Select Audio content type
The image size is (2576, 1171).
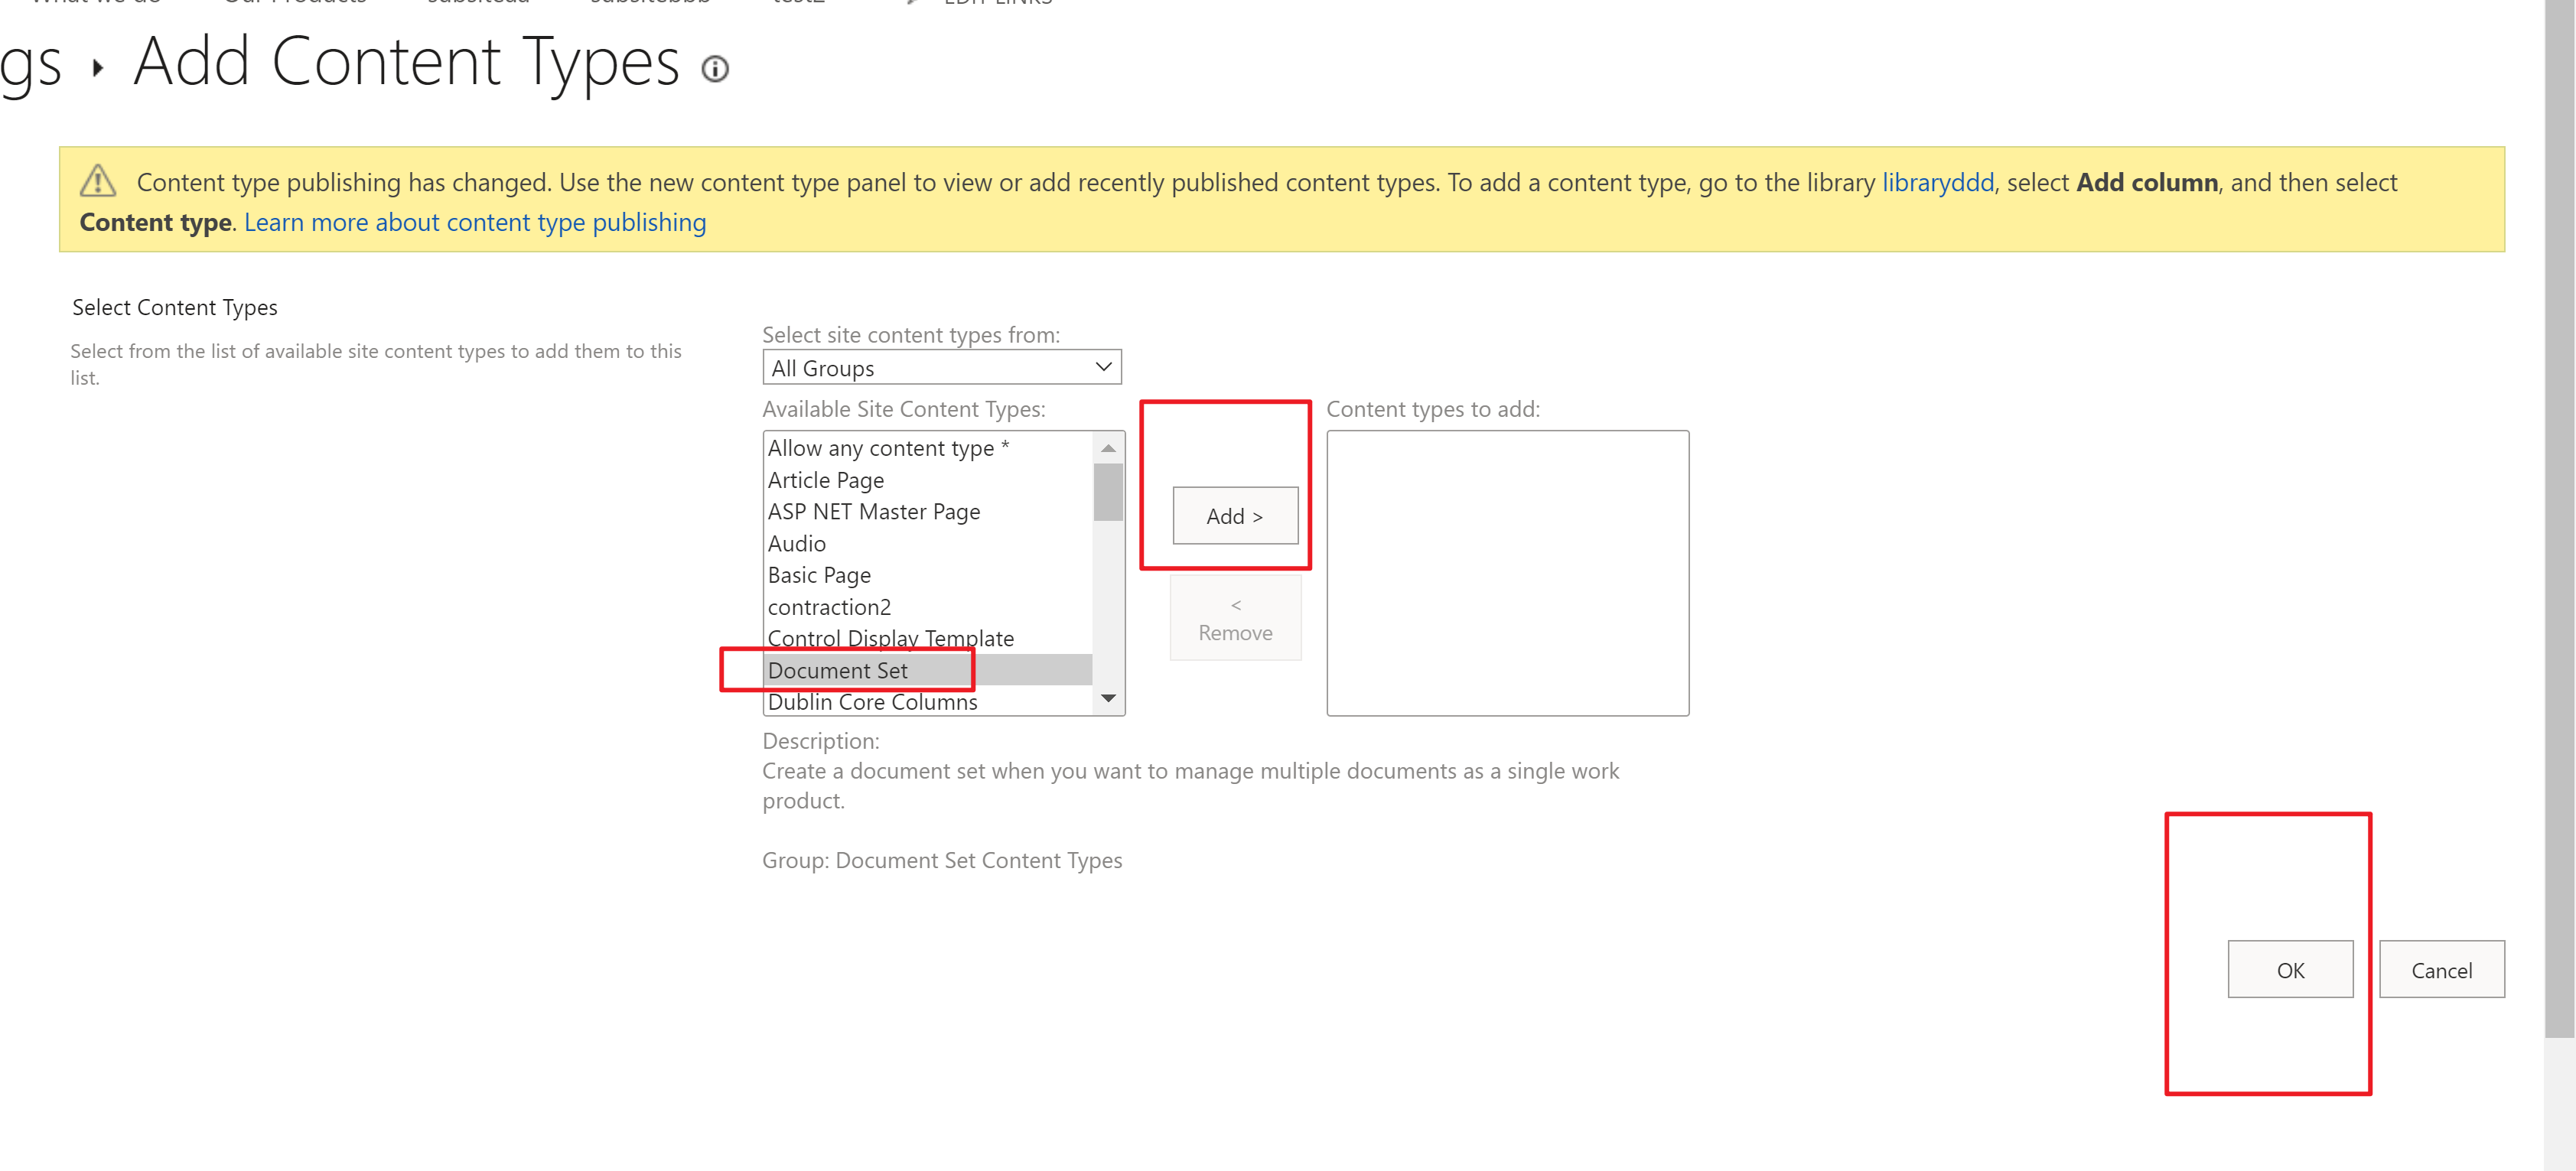[928, 544]
